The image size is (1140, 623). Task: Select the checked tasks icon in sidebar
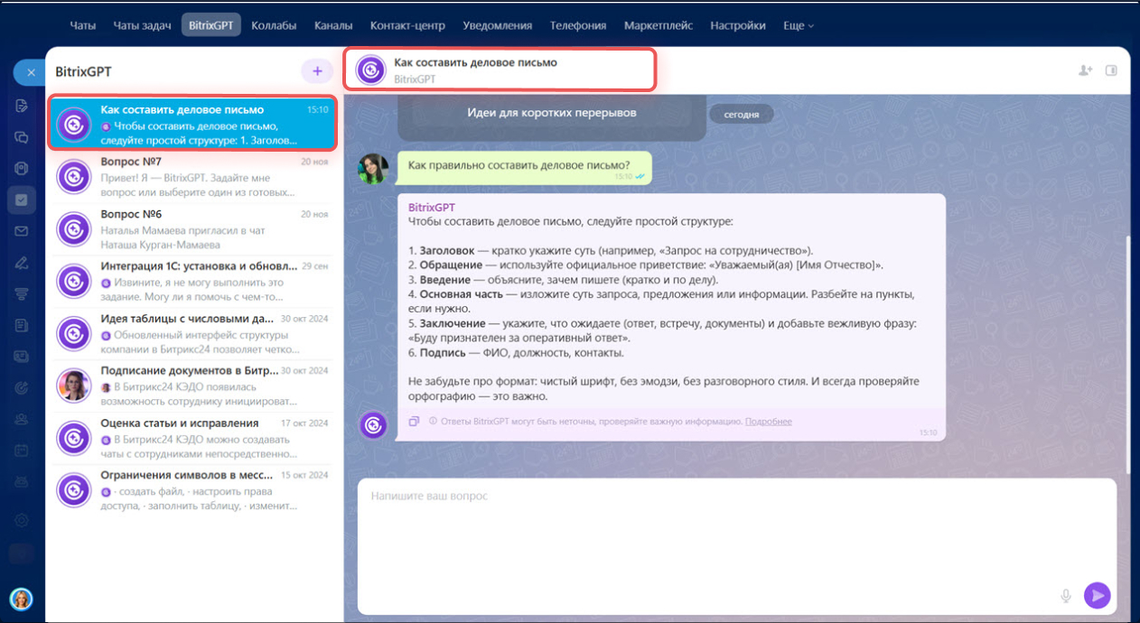point(22,200)
